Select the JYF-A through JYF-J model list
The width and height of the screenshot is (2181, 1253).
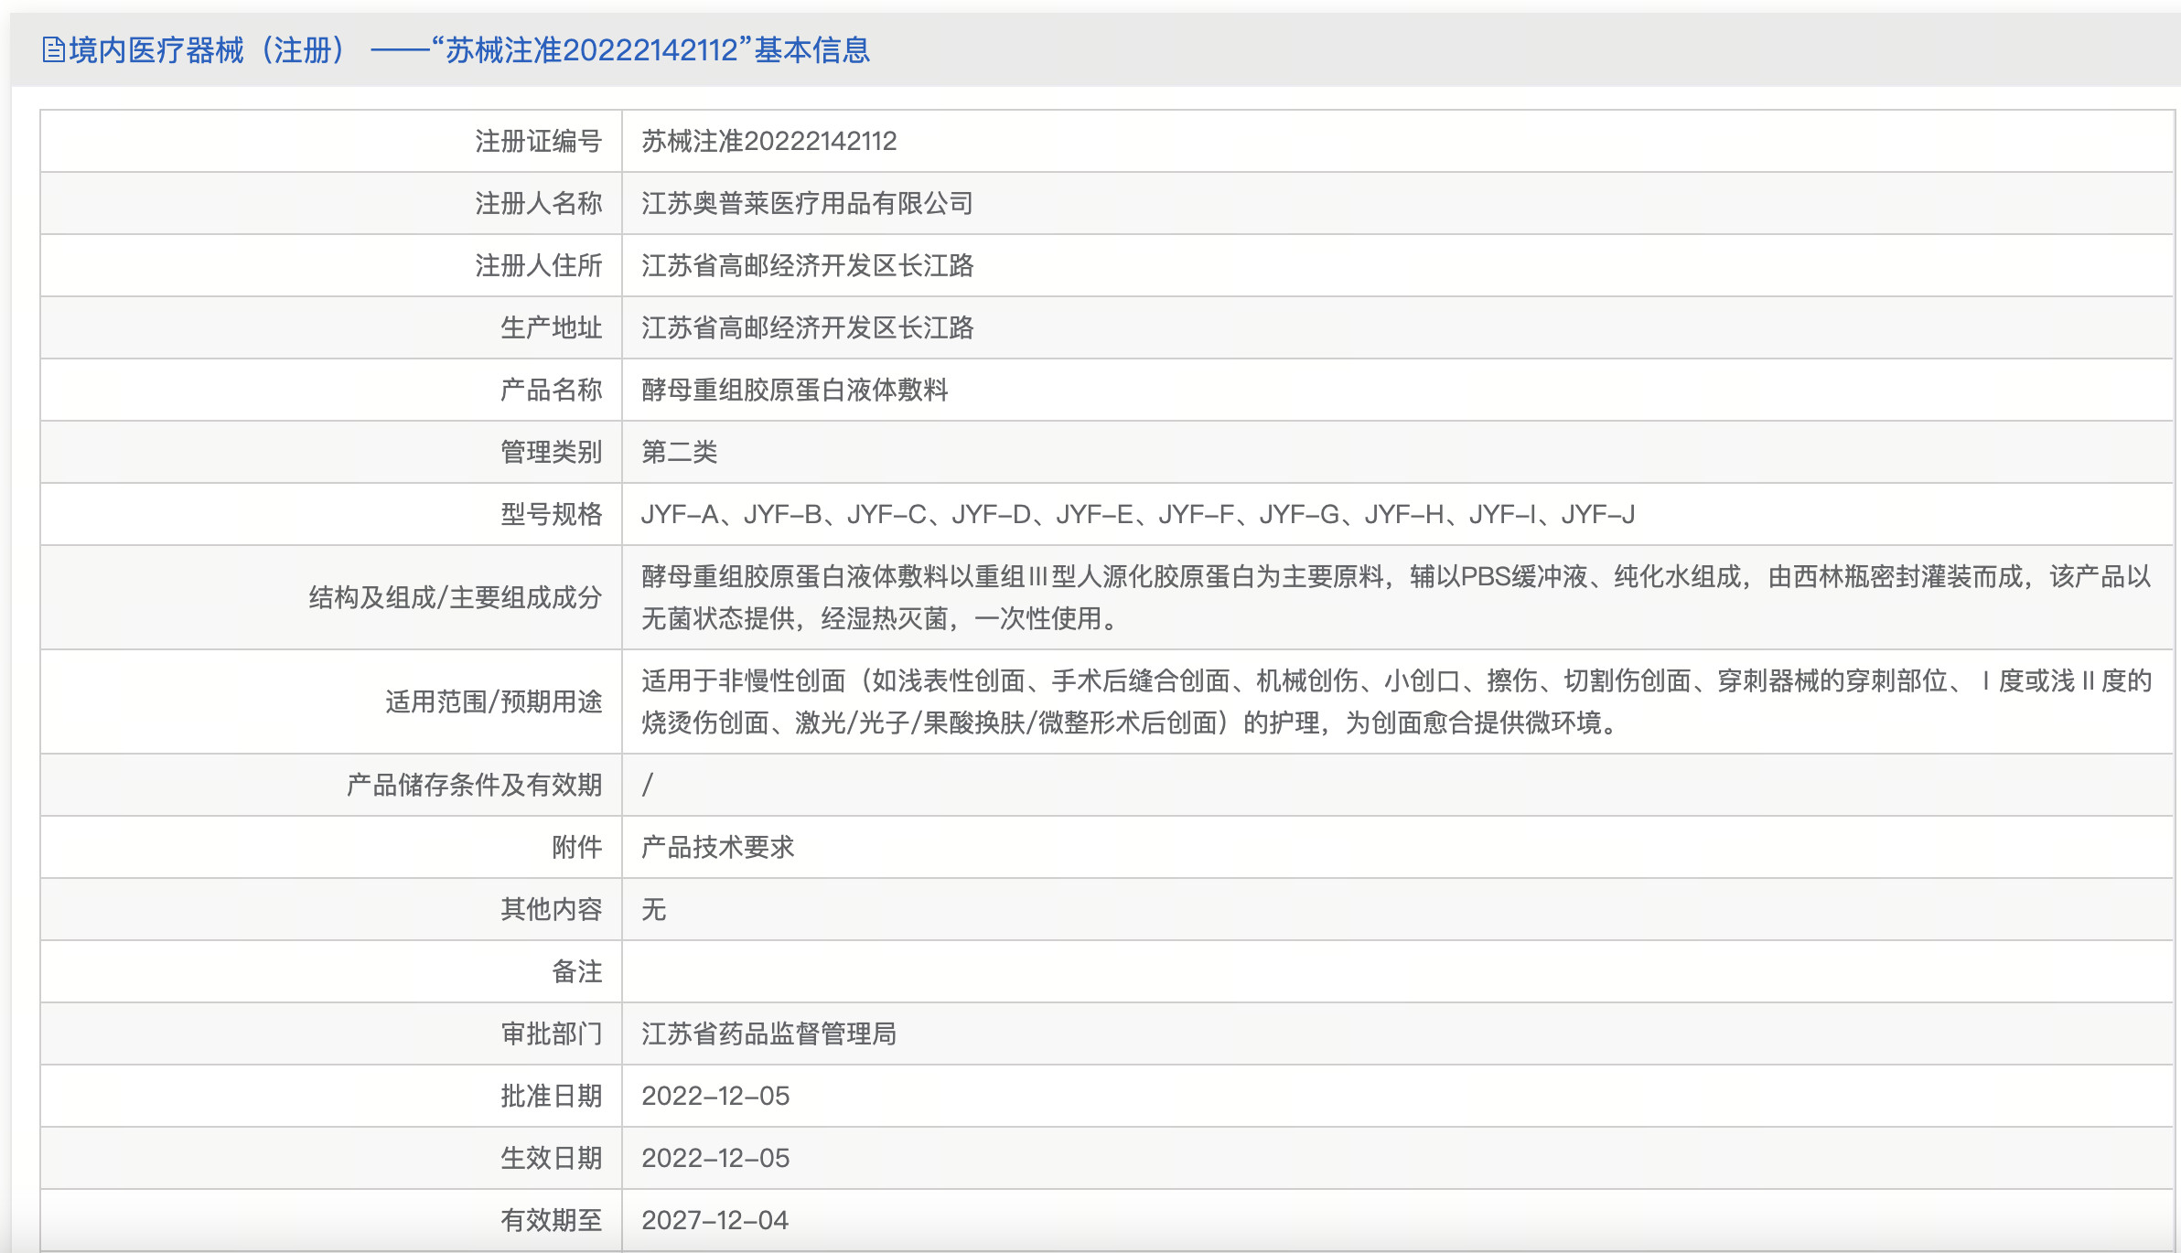click(1138, 514)
